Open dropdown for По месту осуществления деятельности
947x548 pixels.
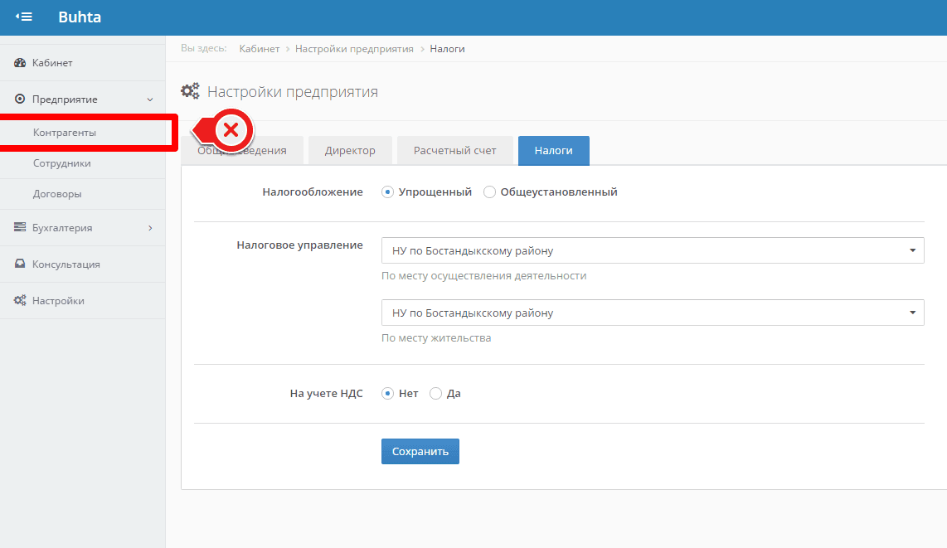(653, 250)
